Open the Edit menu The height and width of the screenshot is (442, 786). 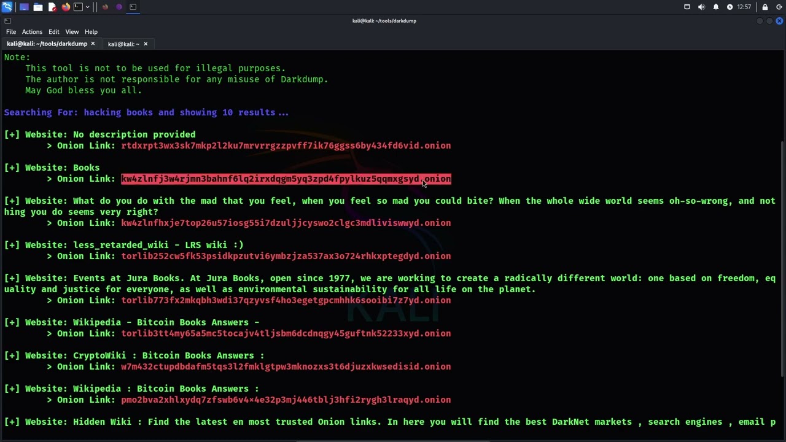click(x=54, y=32)
